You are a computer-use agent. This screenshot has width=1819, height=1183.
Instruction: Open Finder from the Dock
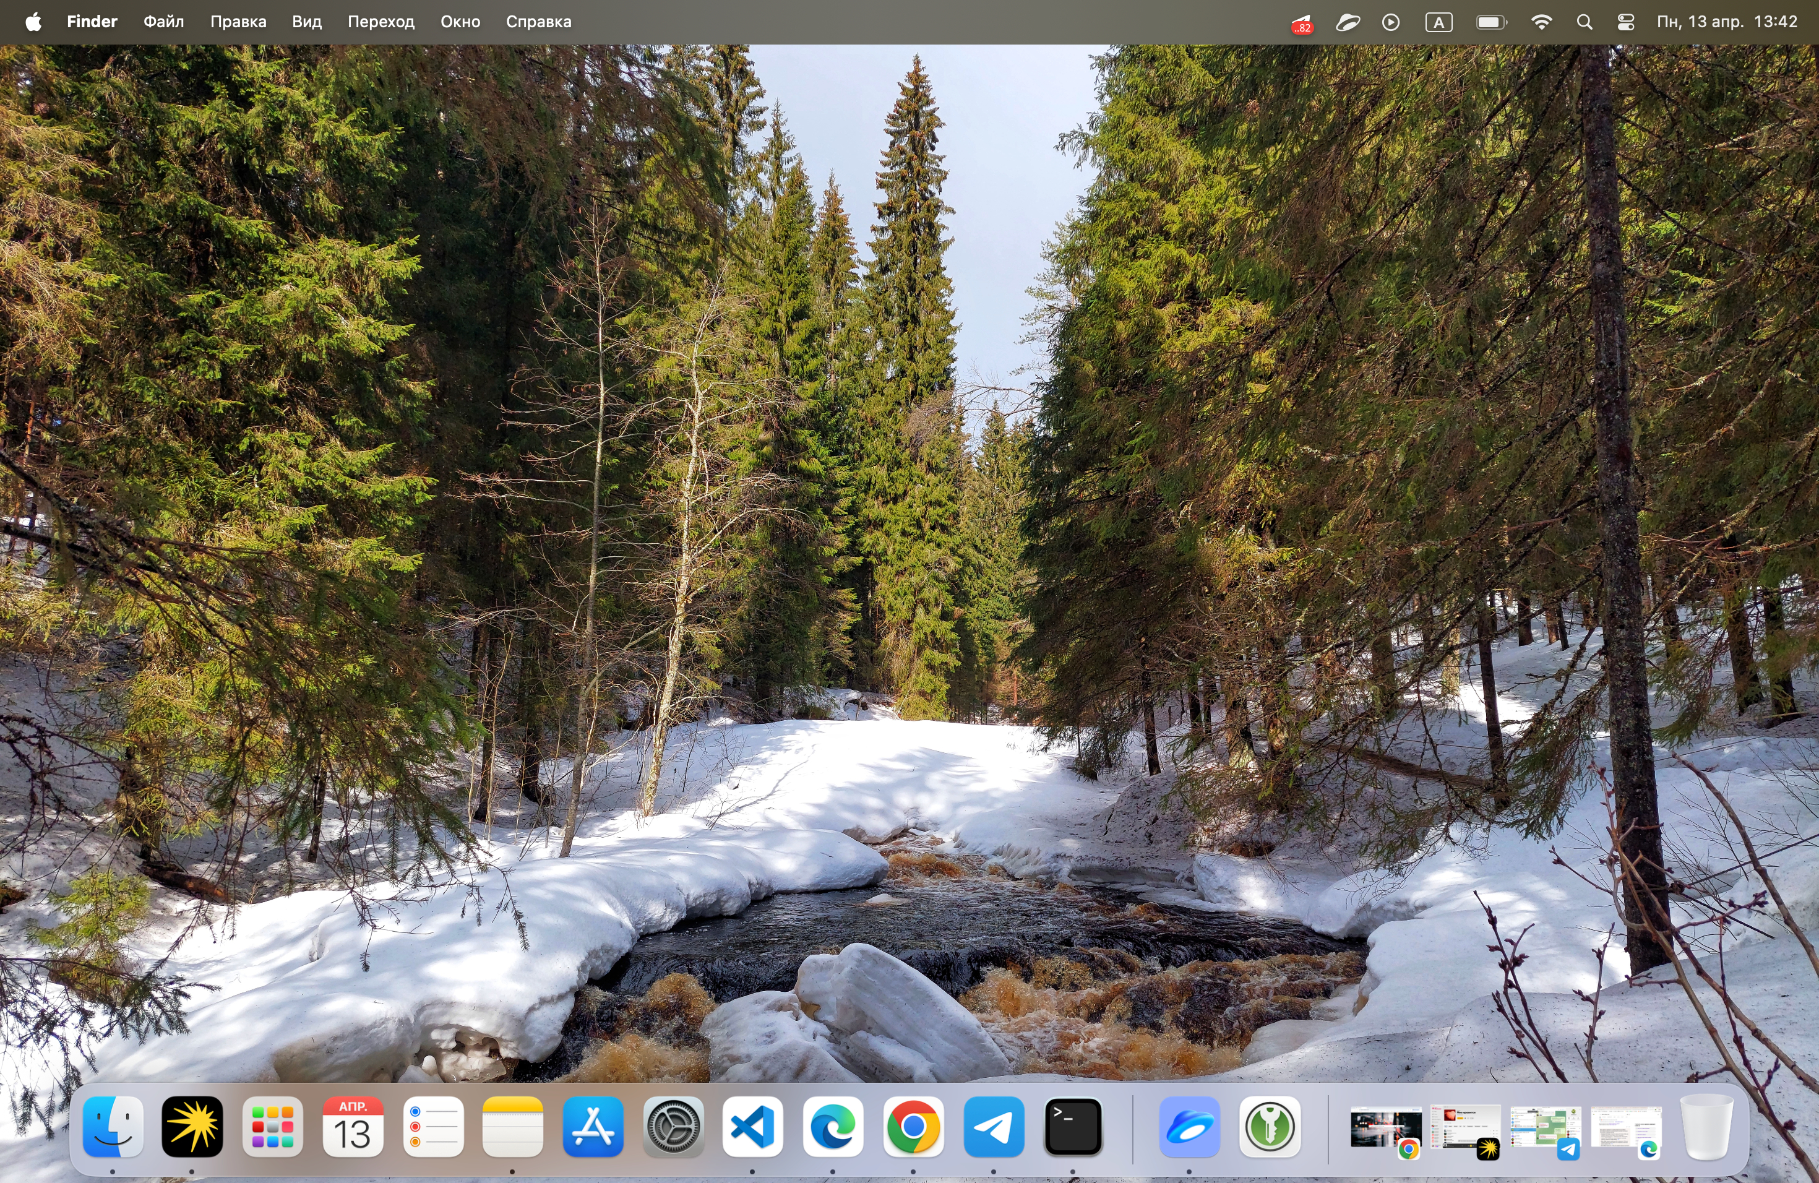[113, 1127]
